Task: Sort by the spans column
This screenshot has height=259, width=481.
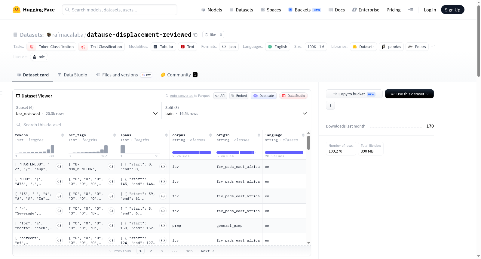Action: [166, 135]
